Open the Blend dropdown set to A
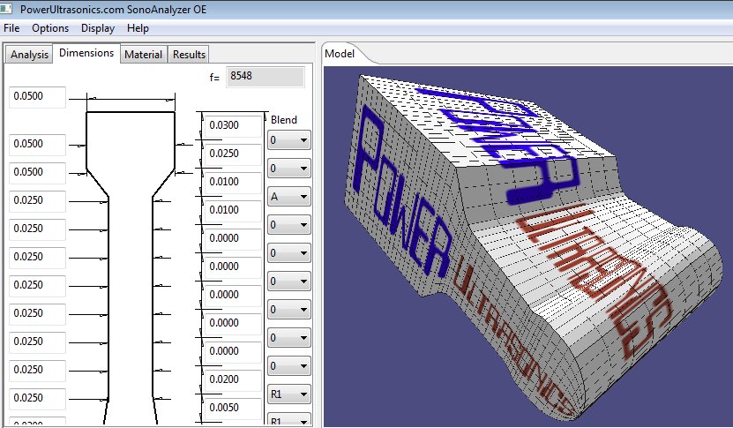Screen dimensions: 733x428 pyautogui.click(x=289, y=197)
